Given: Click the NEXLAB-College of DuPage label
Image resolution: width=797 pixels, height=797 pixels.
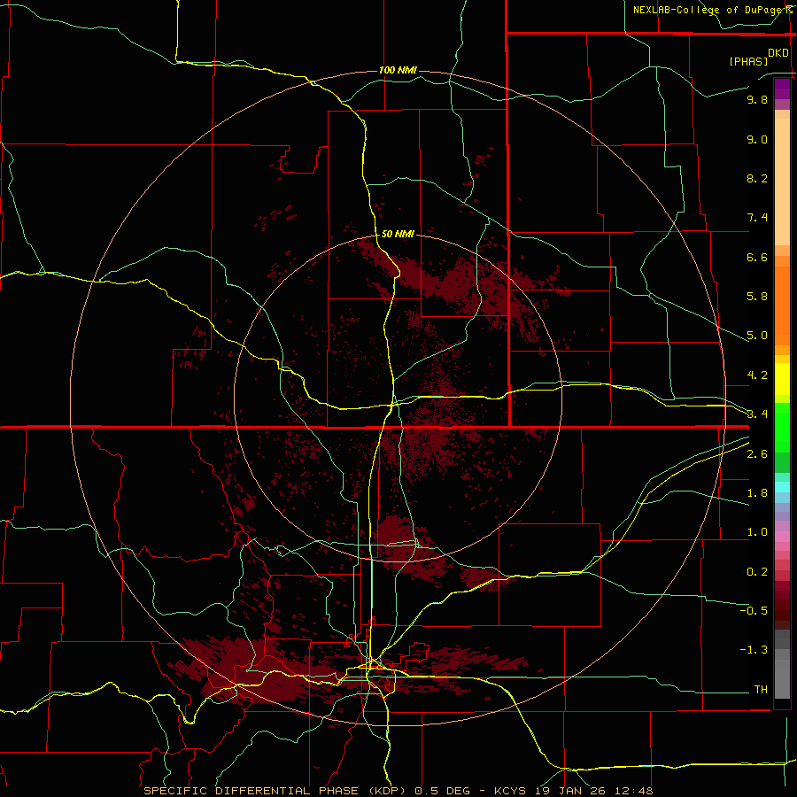Looking at the screenshot, I should pyautogui.click(x=708, y=10).
